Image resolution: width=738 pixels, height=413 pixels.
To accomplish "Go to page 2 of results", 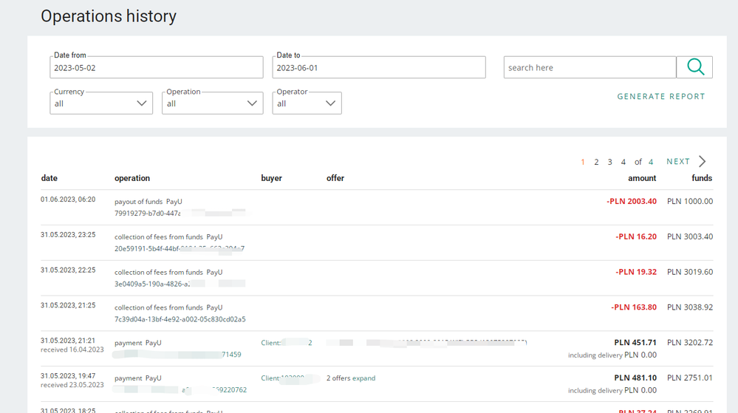I will pos(596,162).
